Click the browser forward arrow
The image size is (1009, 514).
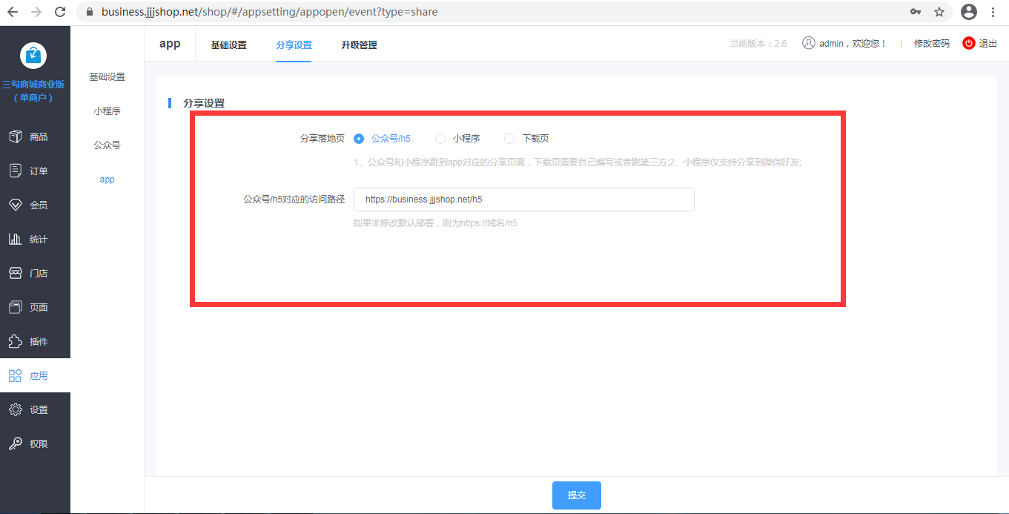36,12
